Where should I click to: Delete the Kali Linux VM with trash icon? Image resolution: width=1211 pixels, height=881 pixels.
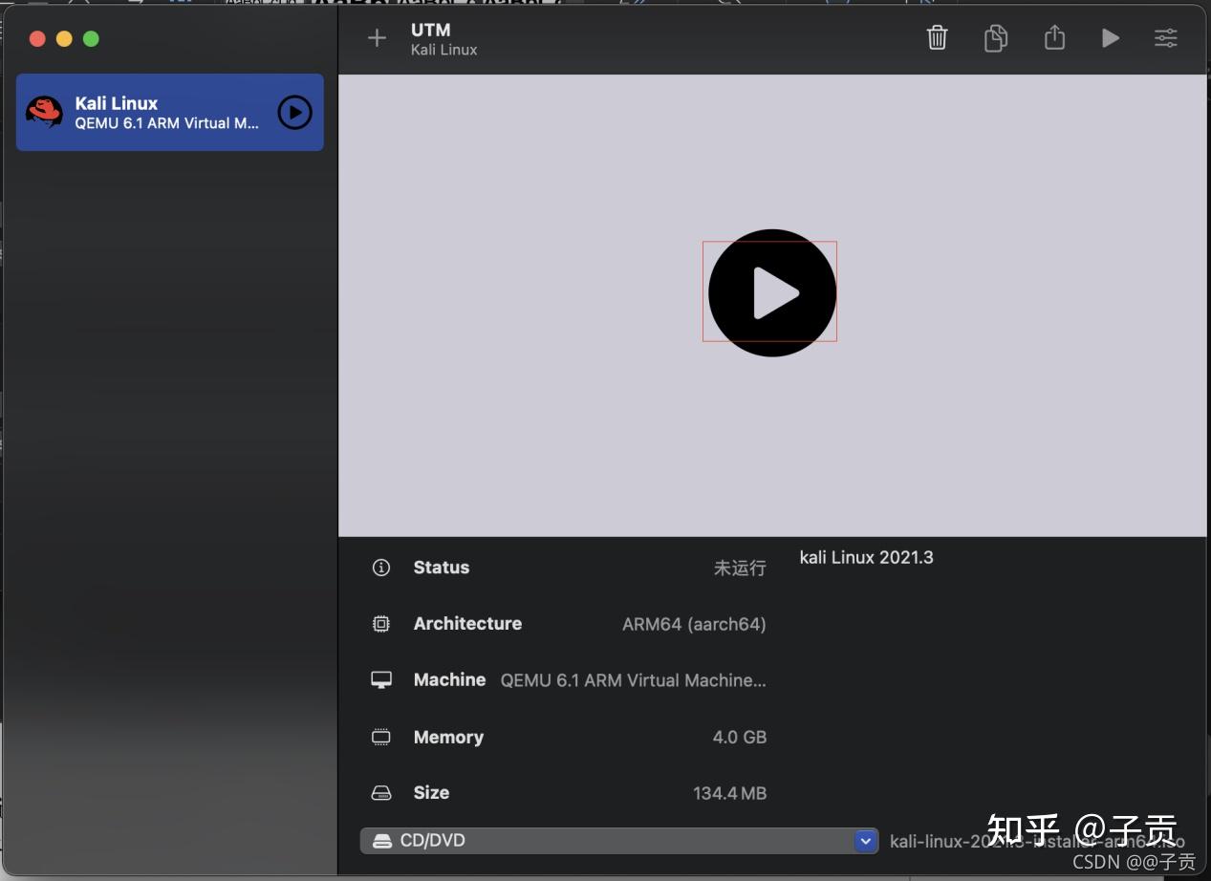937,38
